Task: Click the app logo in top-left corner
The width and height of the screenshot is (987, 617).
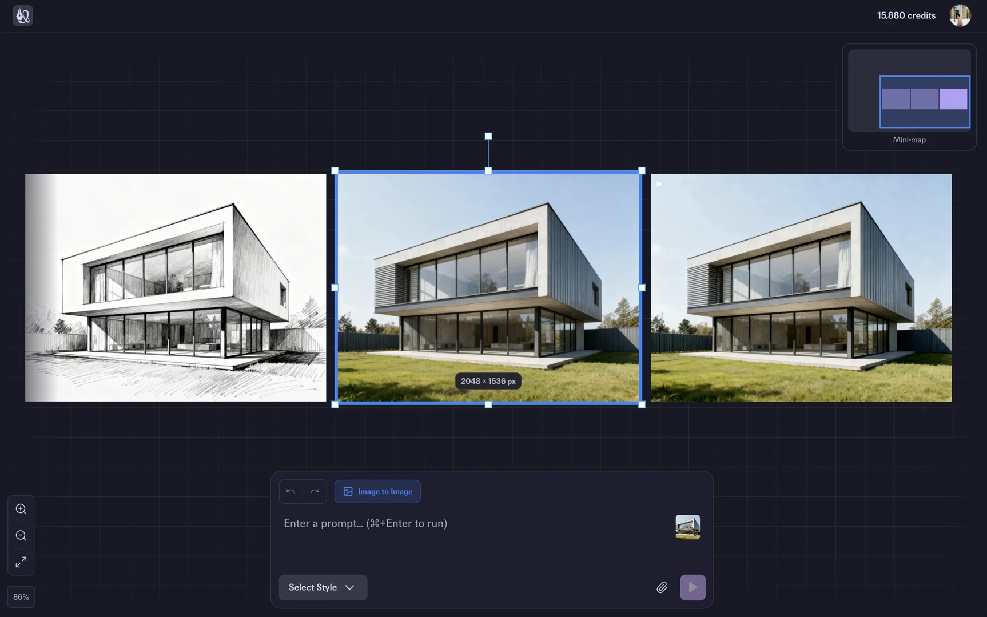Action: coord(23,15)
